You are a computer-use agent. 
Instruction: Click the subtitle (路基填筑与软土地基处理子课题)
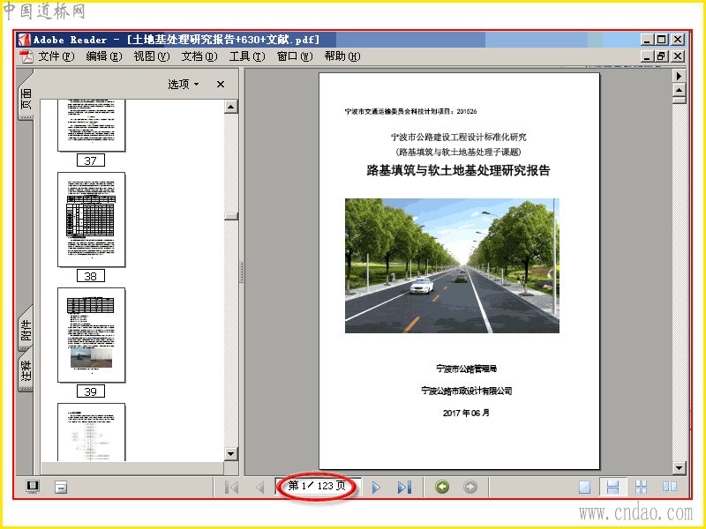click(458, 152)
